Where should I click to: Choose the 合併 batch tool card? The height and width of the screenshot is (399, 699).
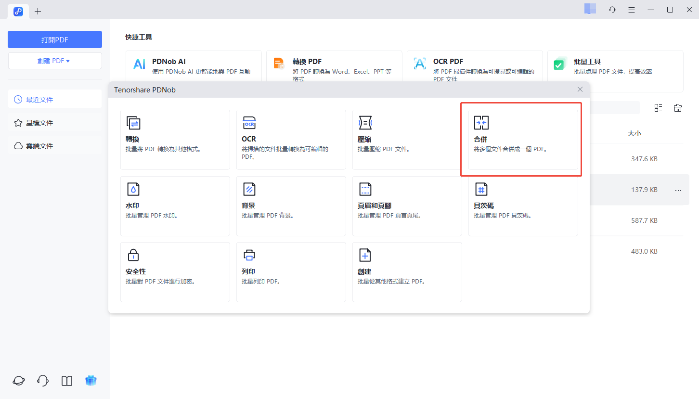tap(523, 140)
